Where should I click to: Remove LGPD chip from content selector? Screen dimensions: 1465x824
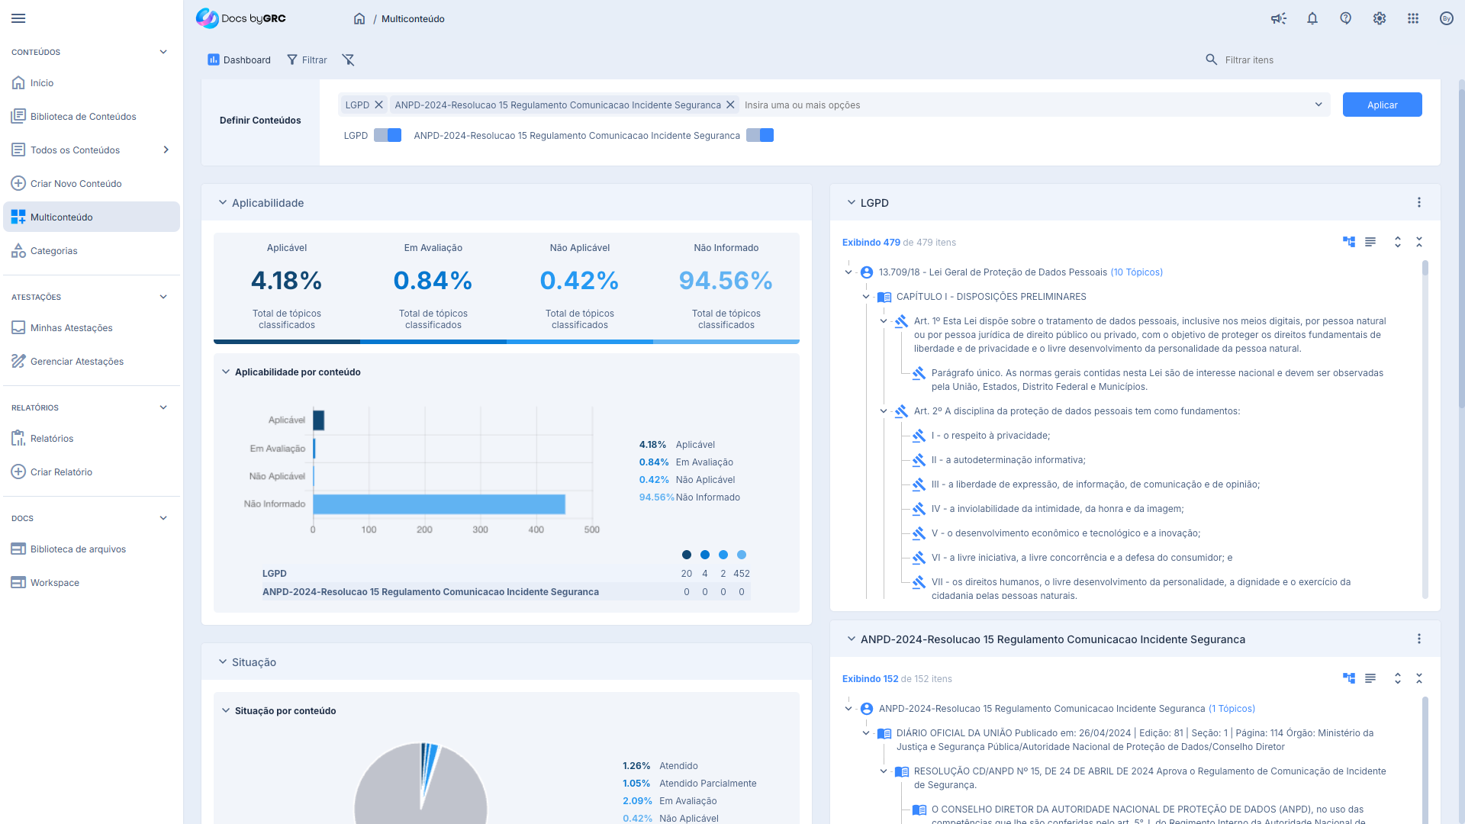point(378,105)
